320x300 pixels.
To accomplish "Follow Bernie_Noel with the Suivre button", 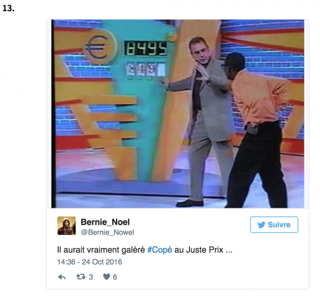I will 274,224.
